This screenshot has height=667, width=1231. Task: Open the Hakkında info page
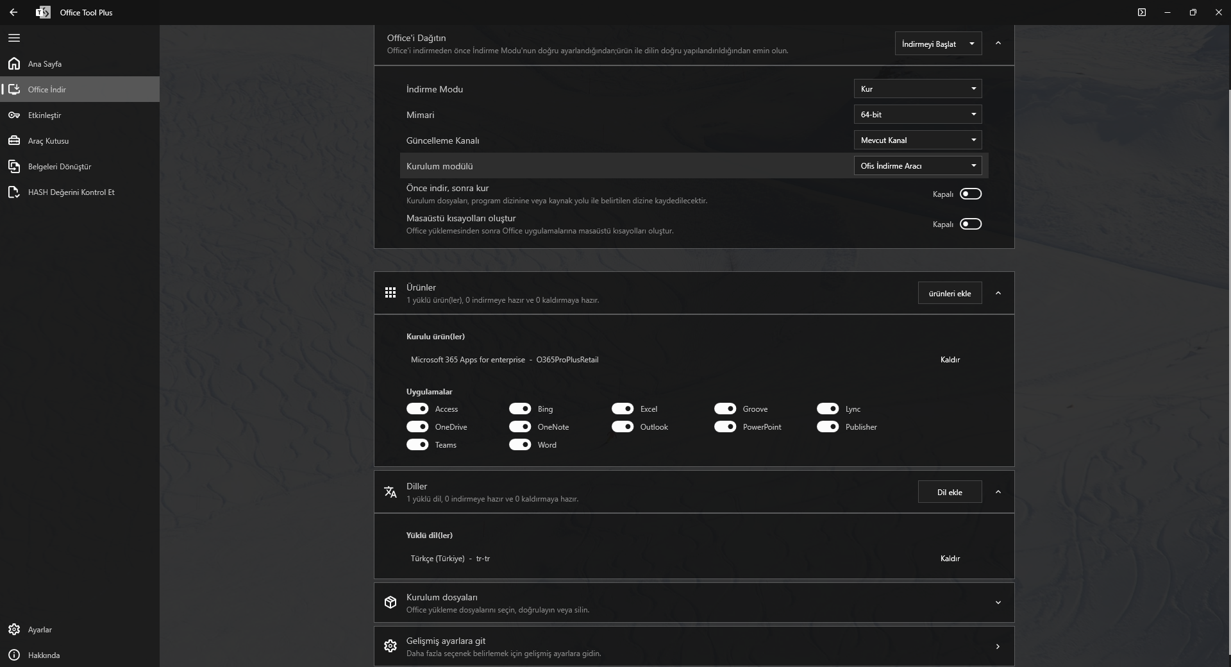point(44,655)
